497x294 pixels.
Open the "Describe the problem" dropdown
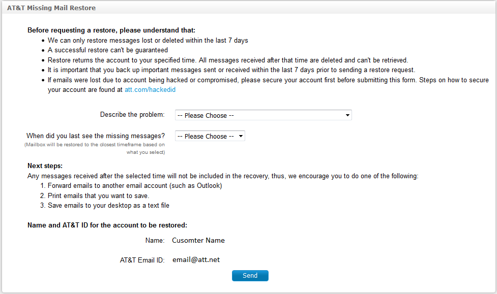(262, 115)
